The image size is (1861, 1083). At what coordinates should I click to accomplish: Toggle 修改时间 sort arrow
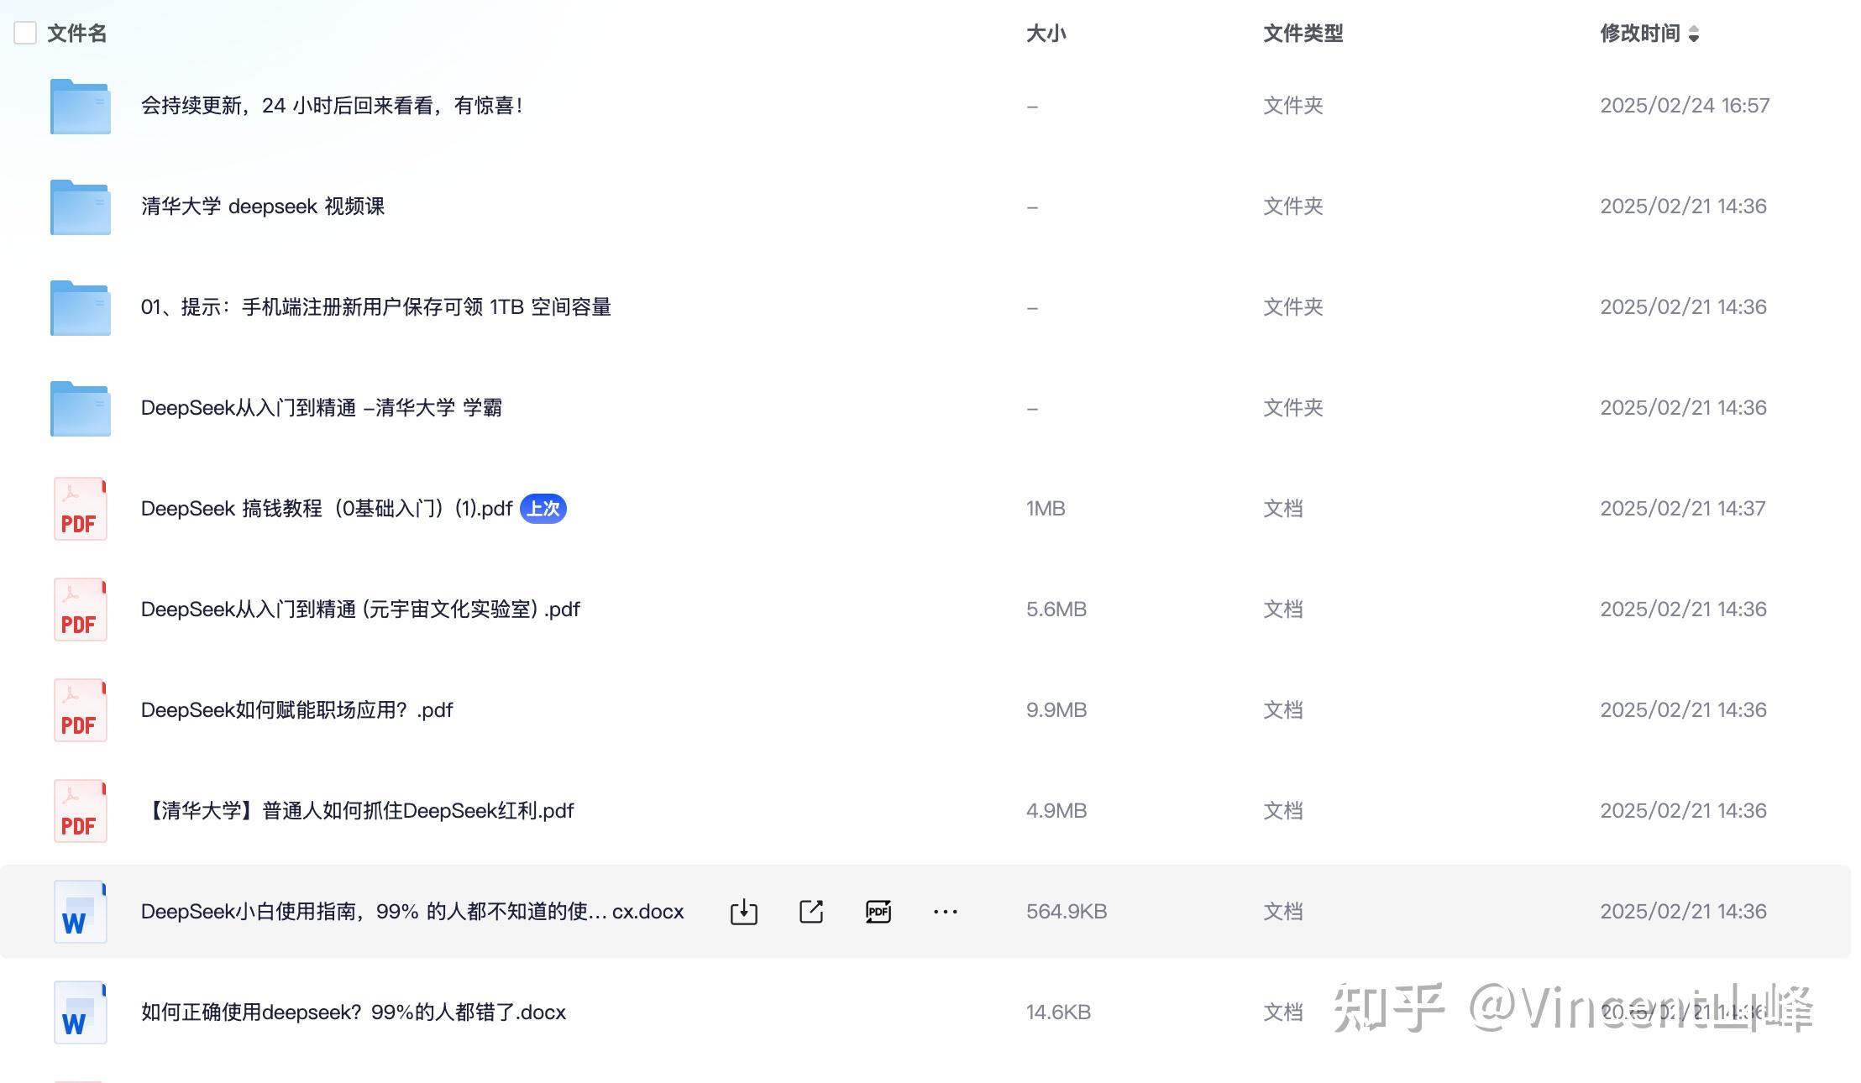[1693, 34]
